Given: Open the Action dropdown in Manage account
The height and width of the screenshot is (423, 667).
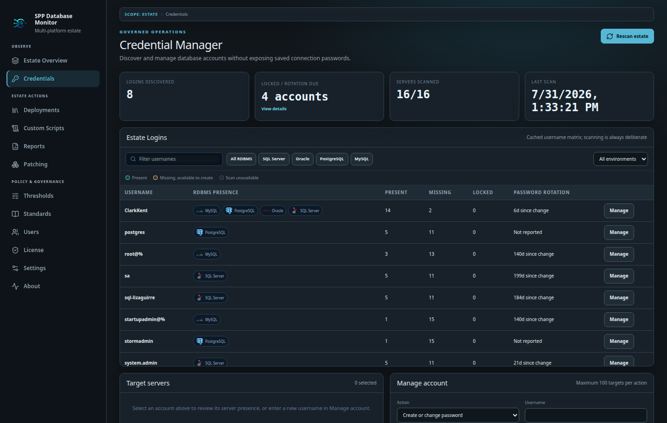Looking at the screenshot, I should (458, 415).
